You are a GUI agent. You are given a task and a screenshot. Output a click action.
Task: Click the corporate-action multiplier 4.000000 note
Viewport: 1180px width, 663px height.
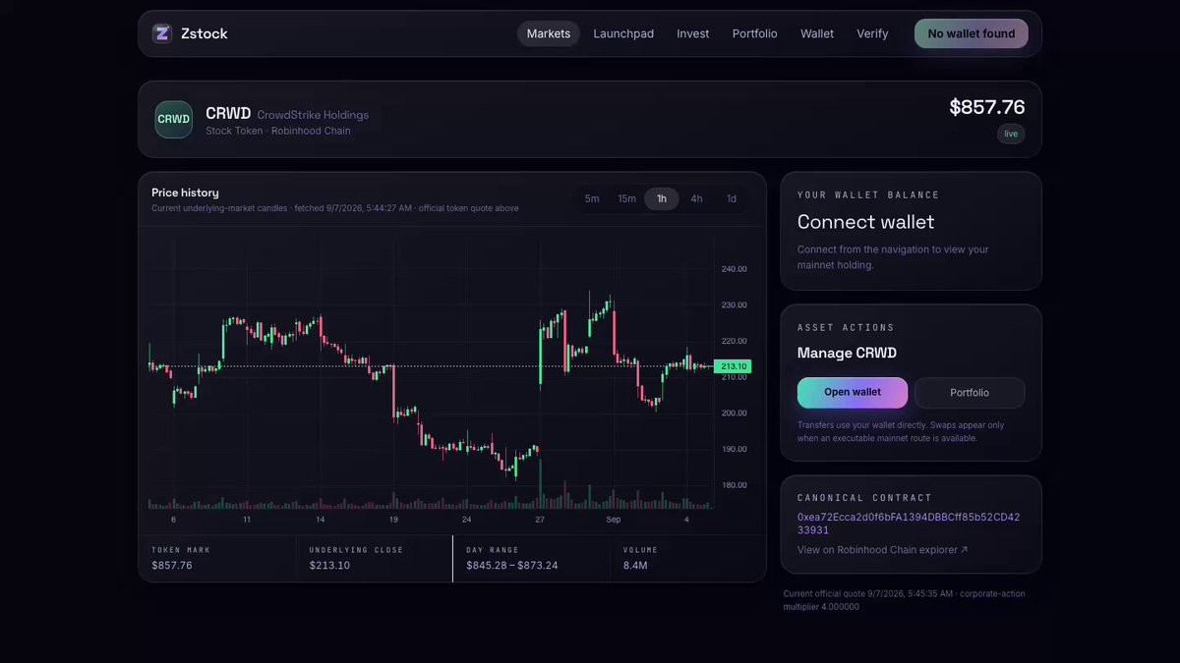tap(904, 600)
